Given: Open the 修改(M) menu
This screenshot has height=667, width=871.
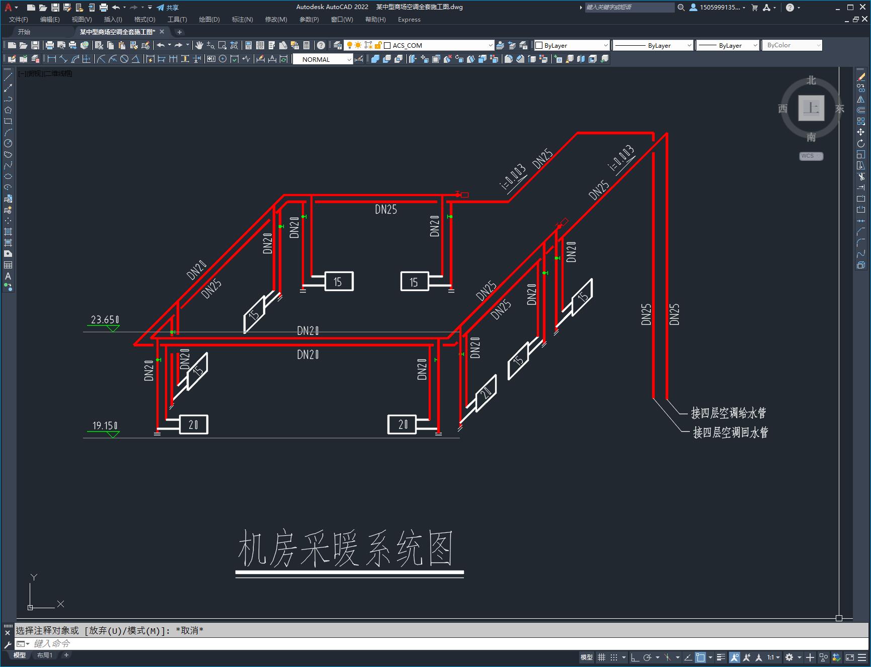Looking at the screenshot, I should click(x=275, y=20).
